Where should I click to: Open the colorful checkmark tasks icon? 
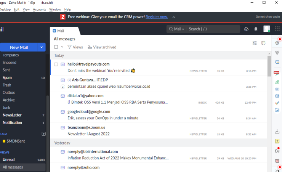[277, 103]
